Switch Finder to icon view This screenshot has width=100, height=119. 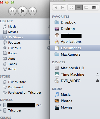click(72, 7)
